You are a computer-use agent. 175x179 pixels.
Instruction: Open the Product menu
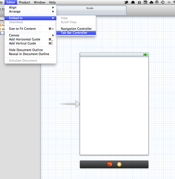(x=24, y=2)
